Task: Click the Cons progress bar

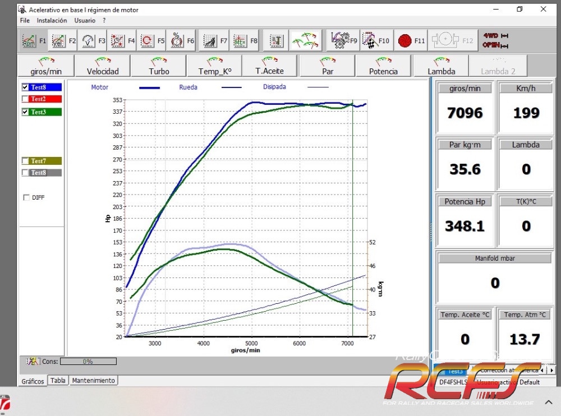Action: 88,362
